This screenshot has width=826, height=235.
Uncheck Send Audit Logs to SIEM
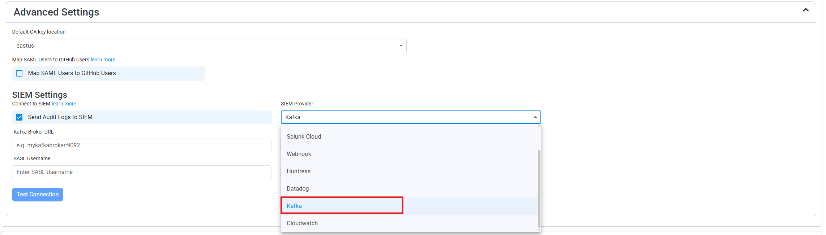click(x=20, y=117)
